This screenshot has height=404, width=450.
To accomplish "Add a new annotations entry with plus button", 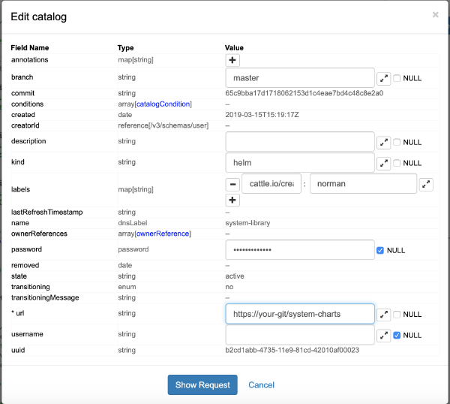I will pyautogui.click(x=232, y=59).
